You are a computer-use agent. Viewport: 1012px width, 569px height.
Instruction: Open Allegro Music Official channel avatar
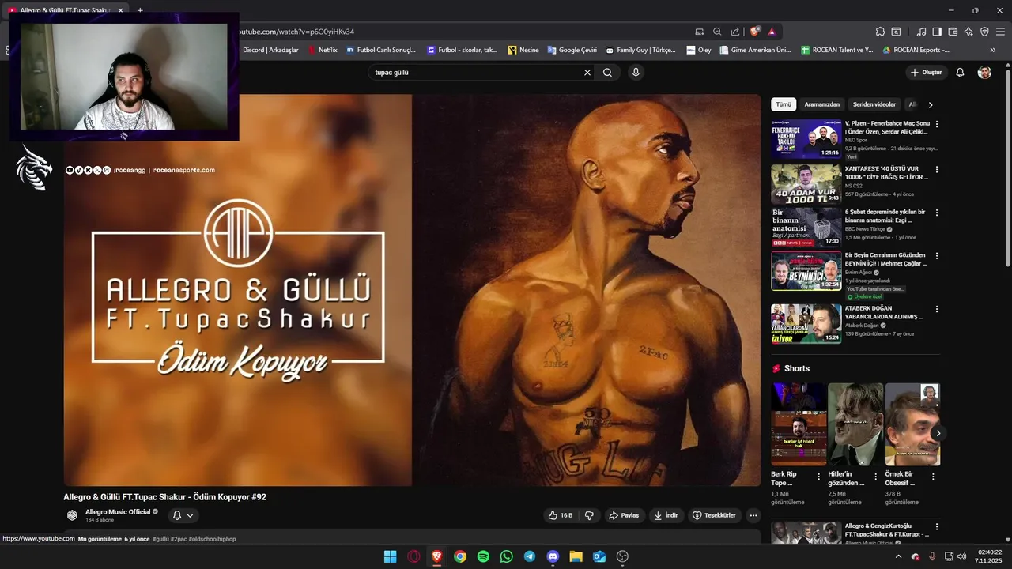point(72,515)
